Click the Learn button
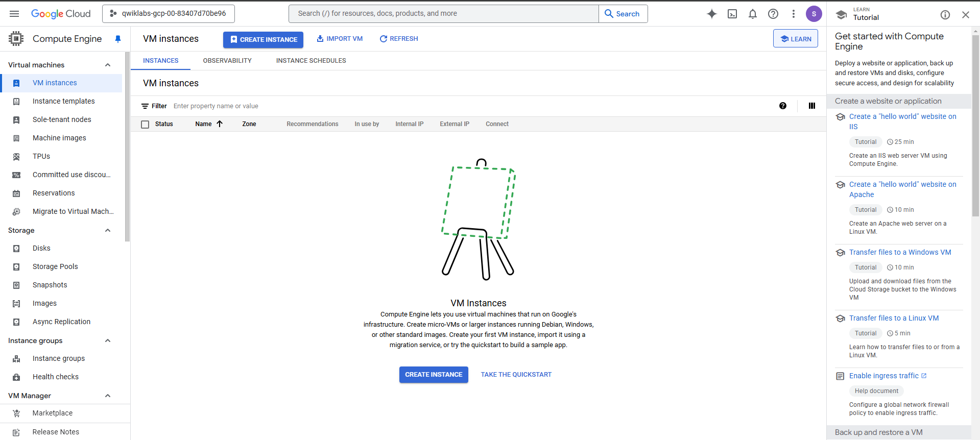 click(796, 39)
